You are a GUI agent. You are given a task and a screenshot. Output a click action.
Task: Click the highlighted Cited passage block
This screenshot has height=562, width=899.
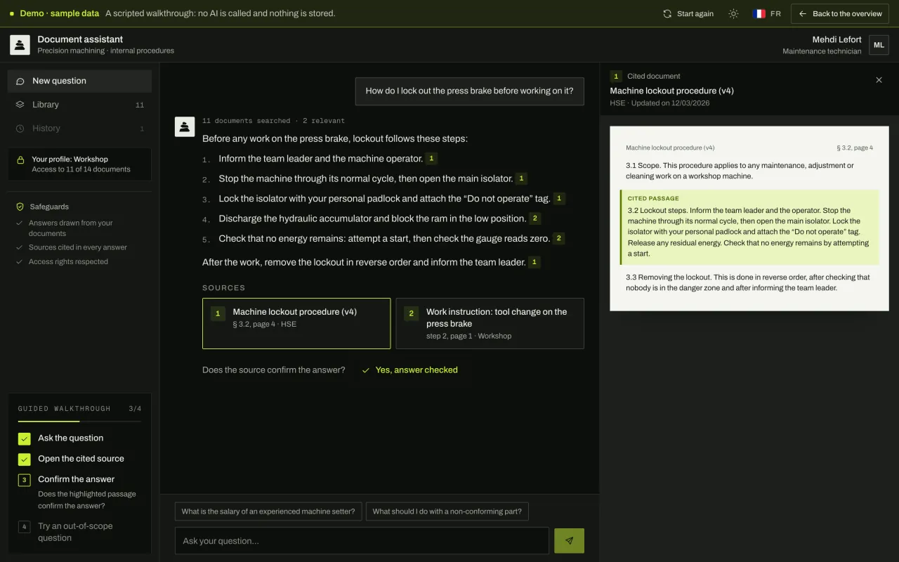(x=749, y=227)
